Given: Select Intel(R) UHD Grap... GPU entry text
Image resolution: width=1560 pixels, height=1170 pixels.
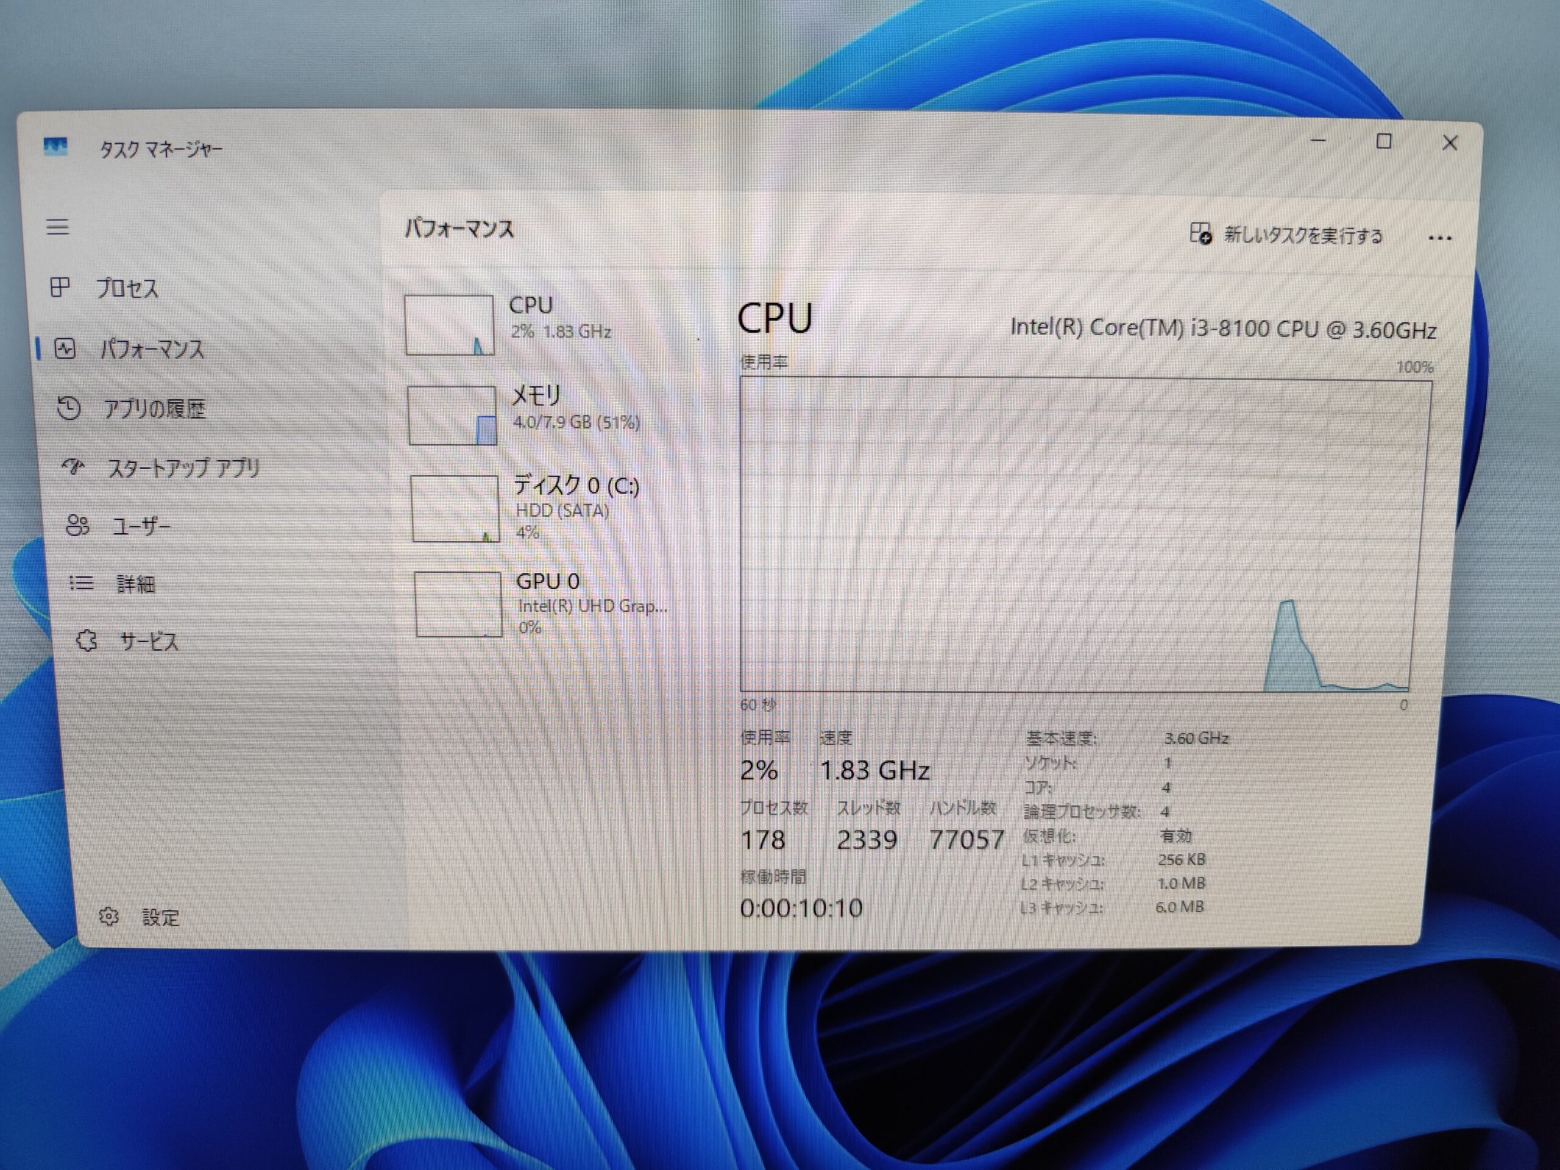Looking at the screenshot, I should [592, 606].
